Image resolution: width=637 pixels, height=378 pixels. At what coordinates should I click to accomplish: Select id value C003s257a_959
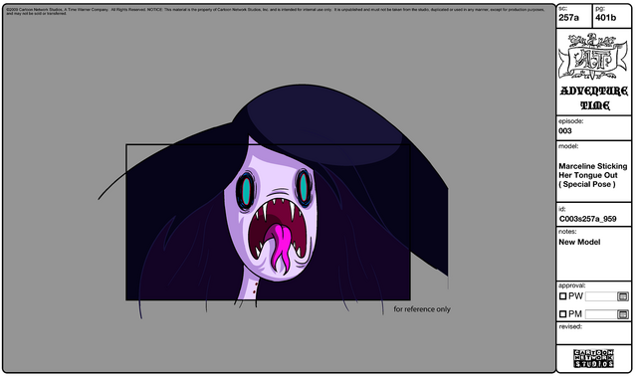point(588,219)
